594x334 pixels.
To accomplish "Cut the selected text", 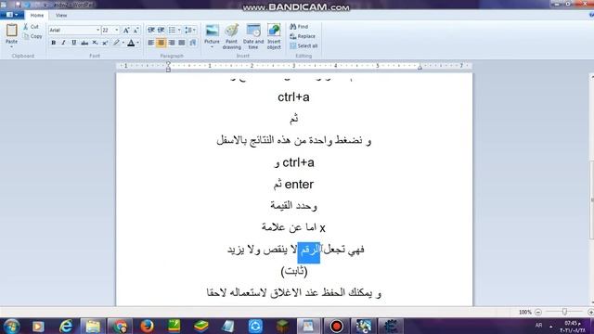I will tap(31, 27).
